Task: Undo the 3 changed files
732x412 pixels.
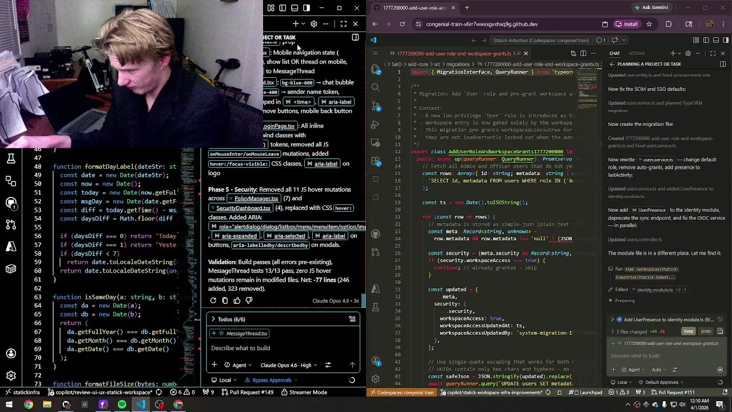Action: 706,331
